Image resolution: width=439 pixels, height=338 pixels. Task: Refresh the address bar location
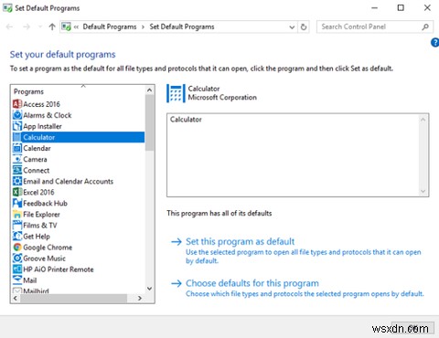click(304, 26)
